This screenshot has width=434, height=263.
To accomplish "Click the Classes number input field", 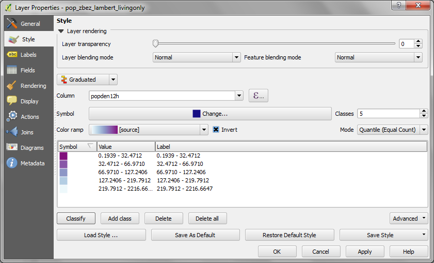I will (x=388, y=114).
